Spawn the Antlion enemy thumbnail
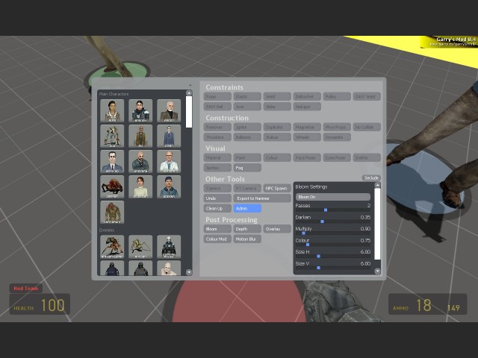 [x=140, y=247]
